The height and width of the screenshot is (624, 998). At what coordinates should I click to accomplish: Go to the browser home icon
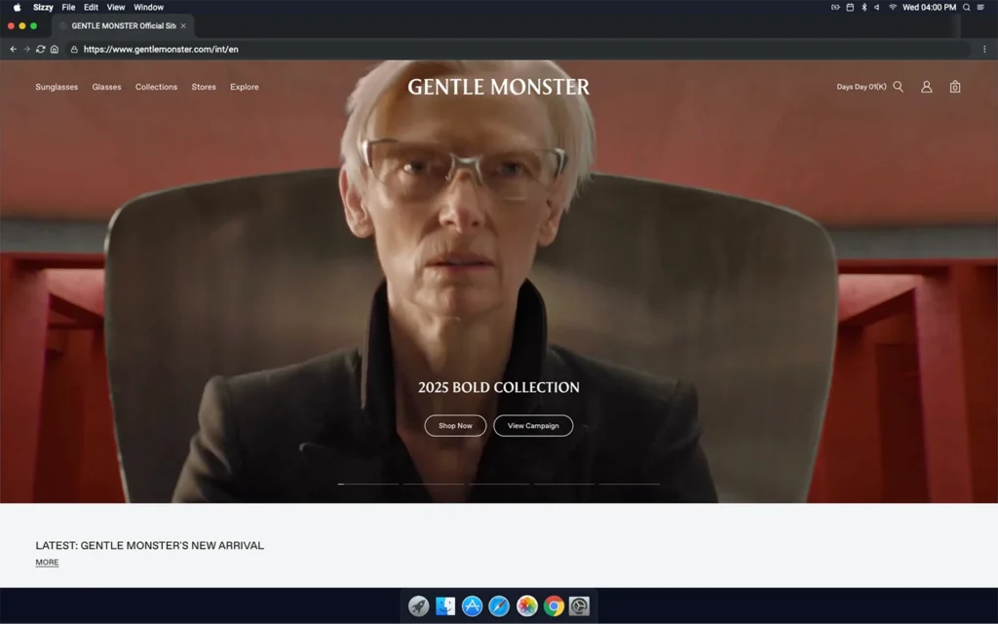coord(55,49)
